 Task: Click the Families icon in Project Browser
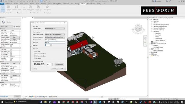click(152, 52)
